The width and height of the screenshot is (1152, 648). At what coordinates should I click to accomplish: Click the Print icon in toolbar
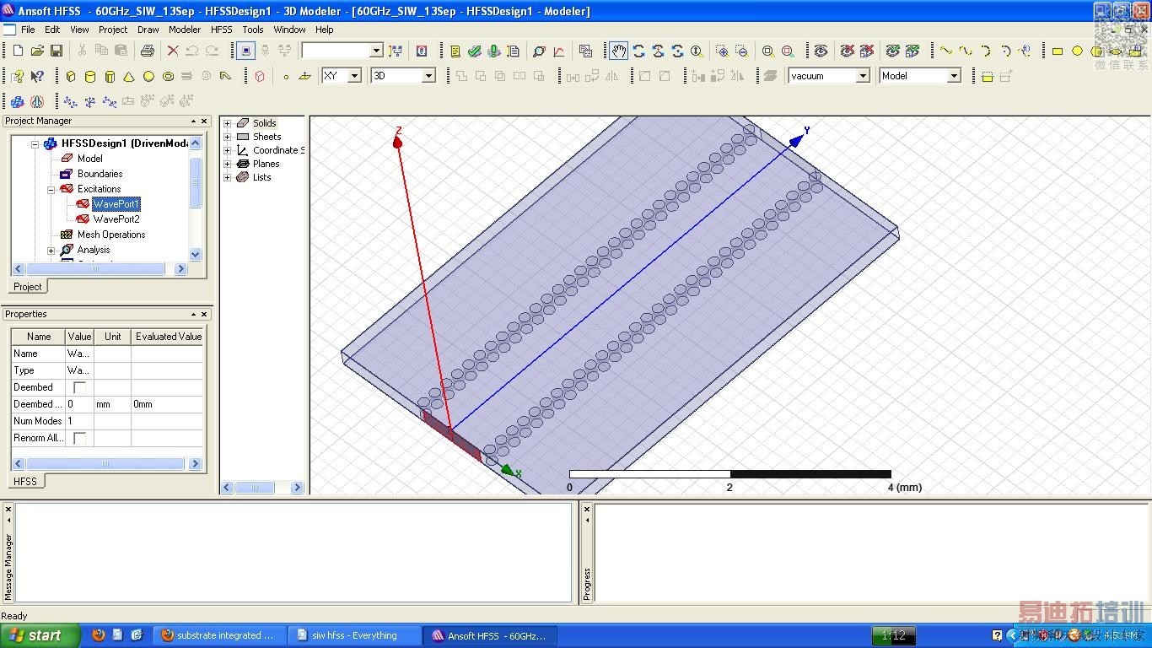click(x=148, y=51)
